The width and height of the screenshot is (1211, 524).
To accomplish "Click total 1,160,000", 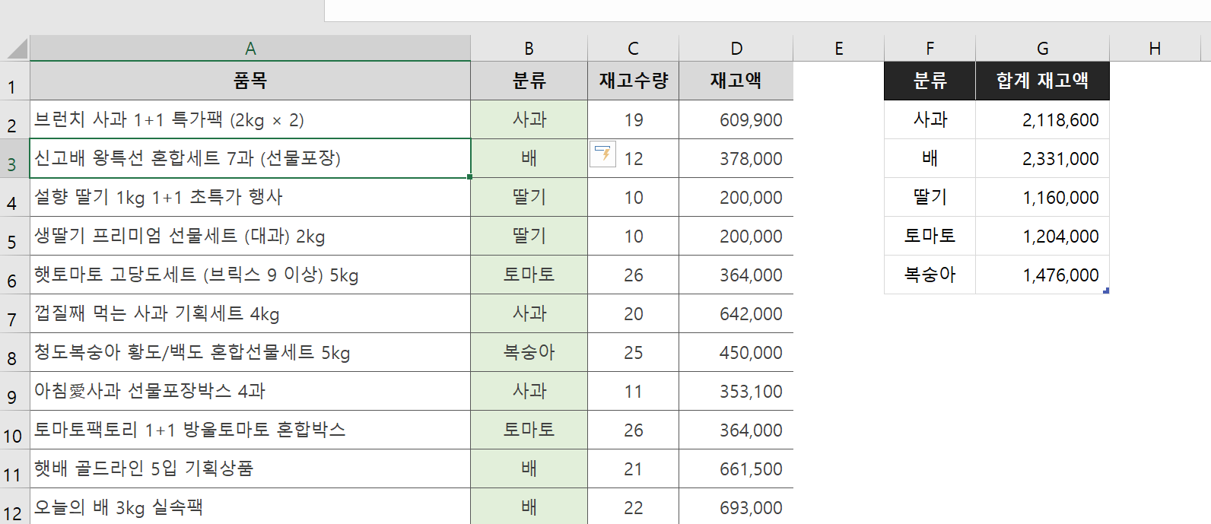I will [1042, 197].
